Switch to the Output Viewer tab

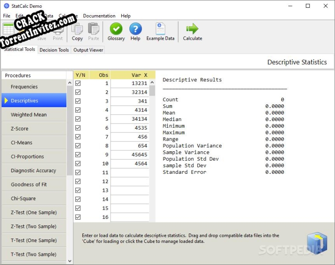click(88, 50)
